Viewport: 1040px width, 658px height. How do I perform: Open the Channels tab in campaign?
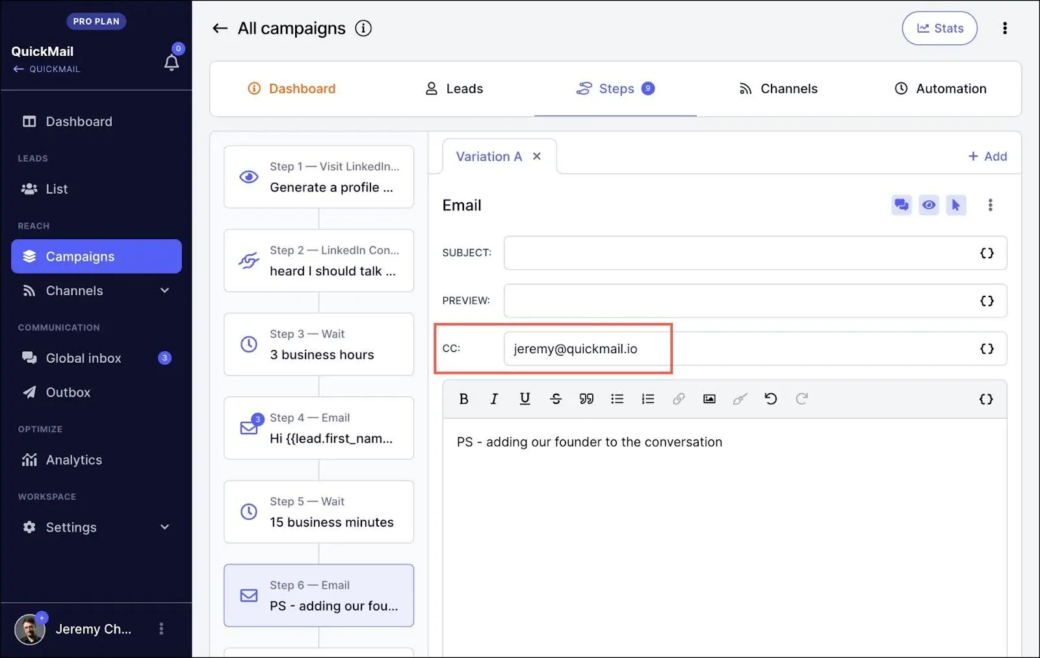[x=778, y=88]
